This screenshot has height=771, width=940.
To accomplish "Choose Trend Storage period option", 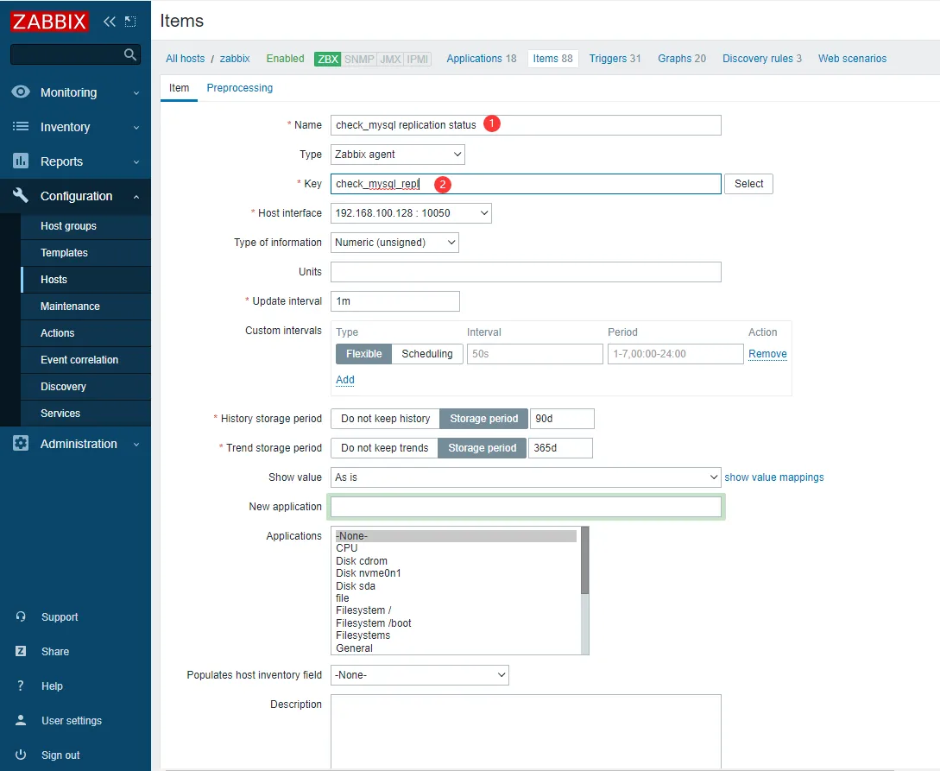I will (x=482, y=448).
